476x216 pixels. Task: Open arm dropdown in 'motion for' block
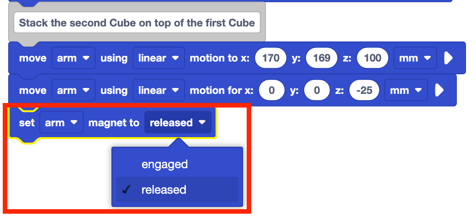point(73,90)
